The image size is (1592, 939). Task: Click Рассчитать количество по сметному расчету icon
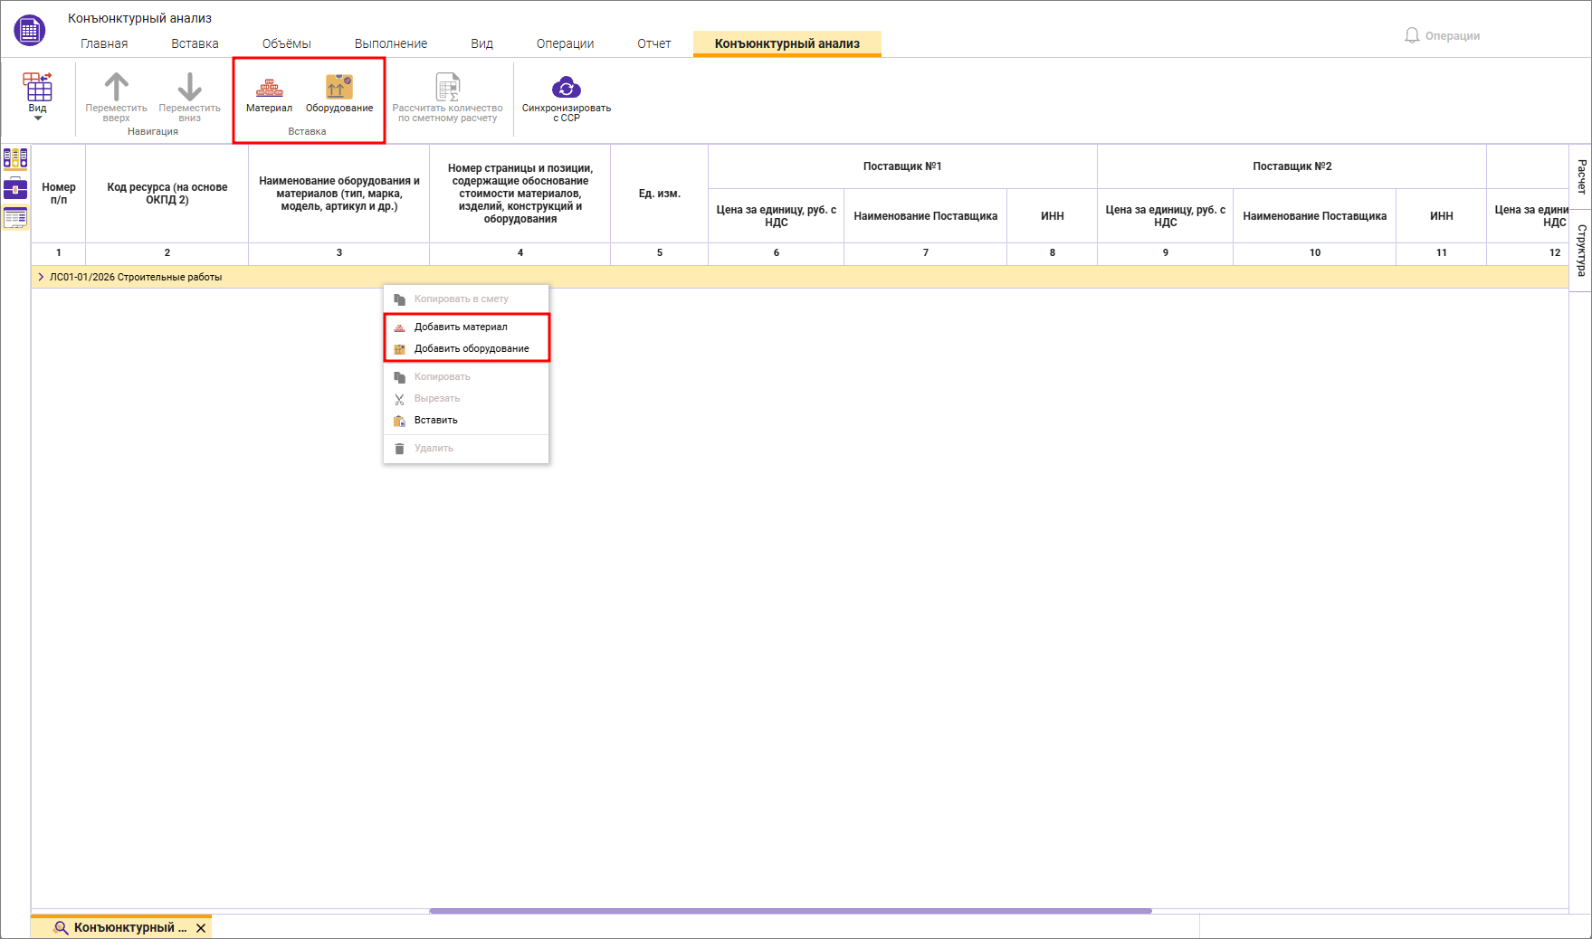448,87
